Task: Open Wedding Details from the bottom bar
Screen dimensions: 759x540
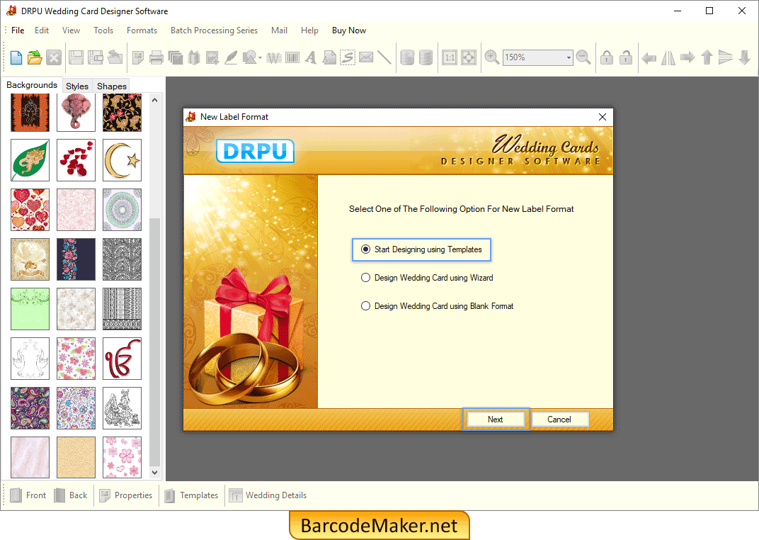Action: pos(268,495)
